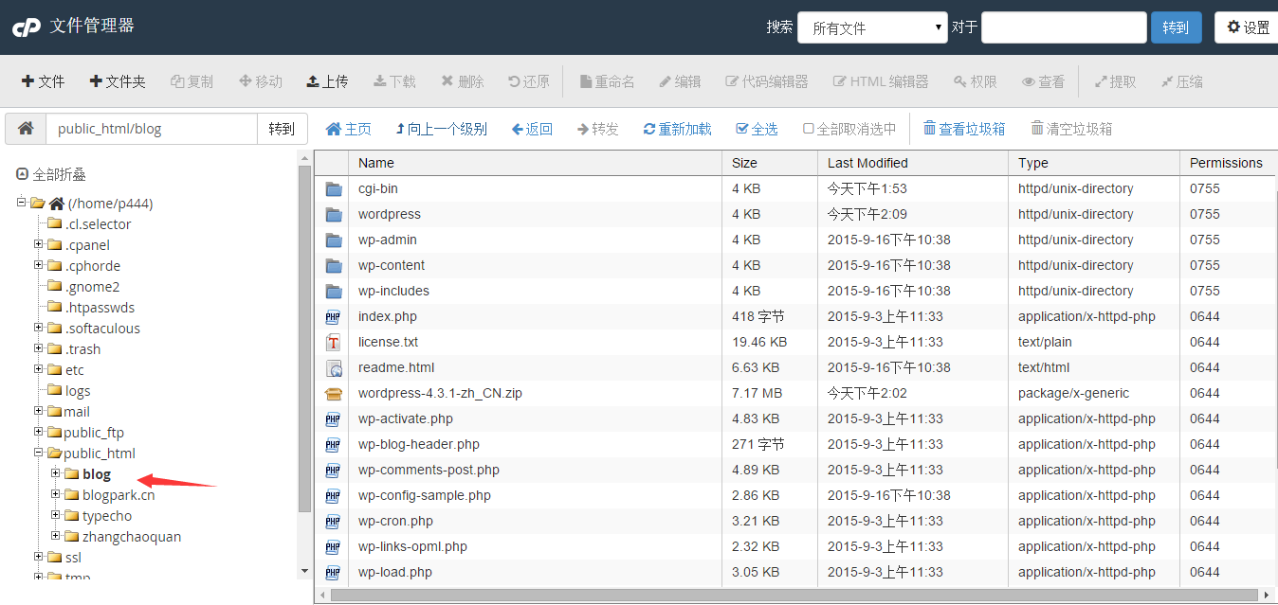
Task: Expand the blog folder tree node
Action: pyautogui.click(x=56, y=473)
